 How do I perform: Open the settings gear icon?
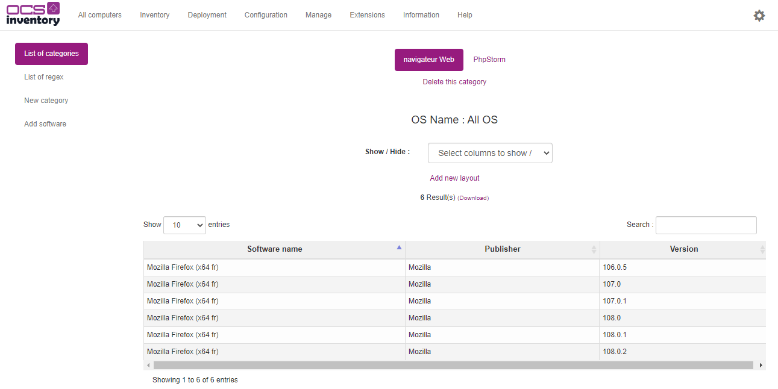(759, 16)
